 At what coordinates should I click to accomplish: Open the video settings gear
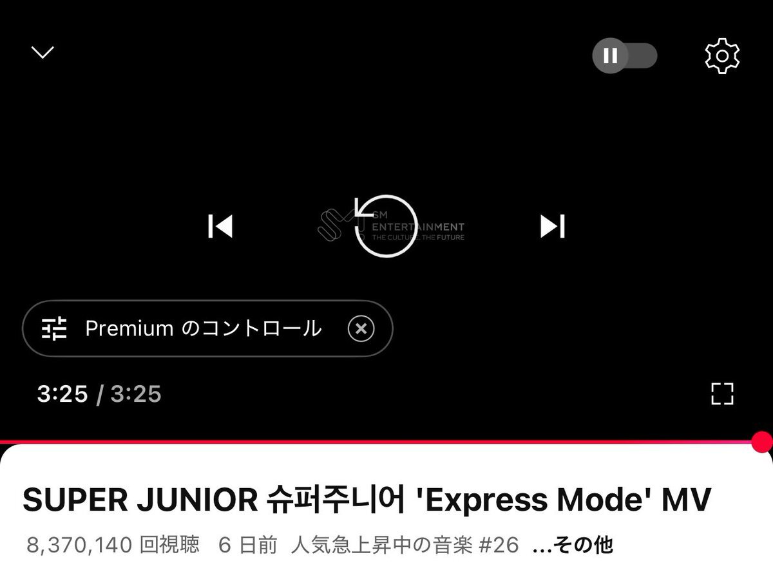coord(722,56)
